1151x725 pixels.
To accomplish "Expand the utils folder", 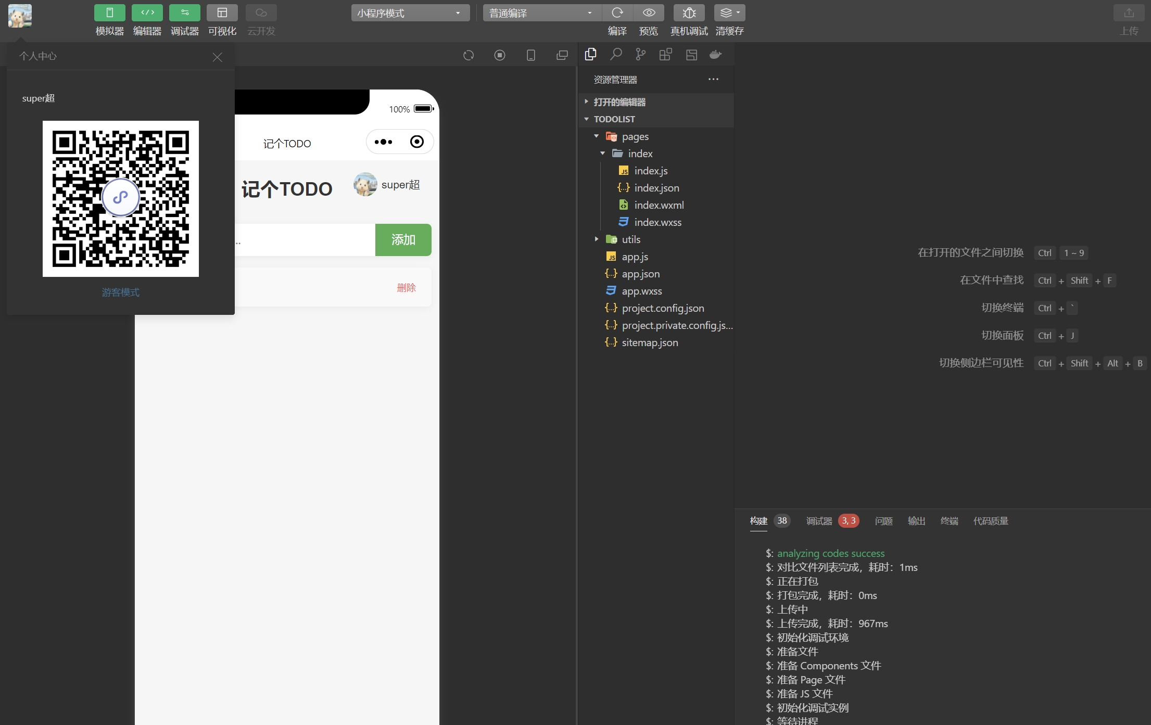I will pos(656,239).
